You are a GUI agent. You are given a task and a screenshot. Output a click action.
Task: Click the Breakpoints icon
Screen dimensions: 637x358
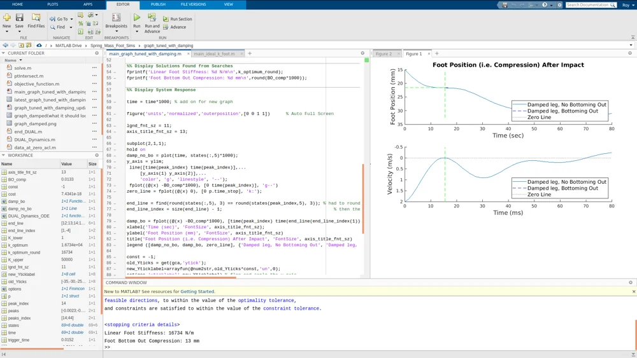tap(116, 17)
